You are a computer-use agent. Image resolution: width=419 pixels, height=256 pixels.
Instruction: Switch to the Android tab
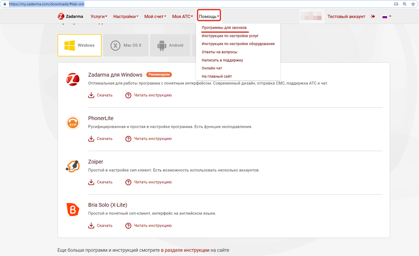[x=170, y=45]
